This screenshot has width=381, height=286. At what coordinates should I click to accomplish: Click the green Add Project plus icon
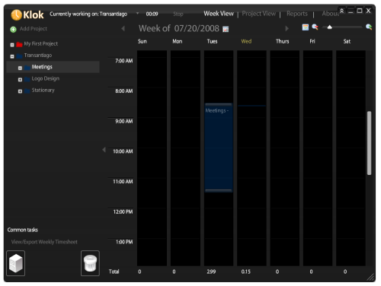[13, 30]
